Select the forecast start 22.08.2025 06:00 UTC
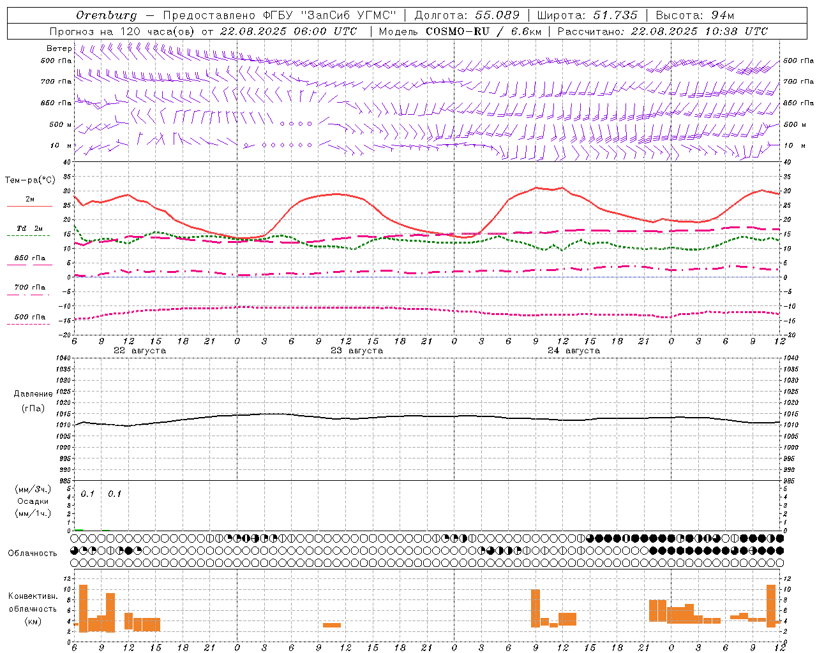This screenshot has width=817, height=653. coord(289,31)
